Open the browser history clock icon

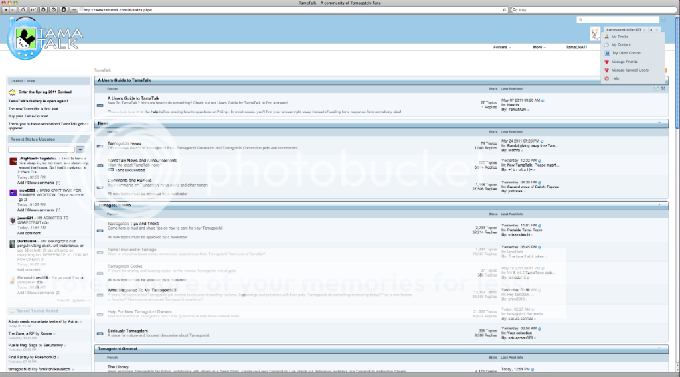pos(54,9)
